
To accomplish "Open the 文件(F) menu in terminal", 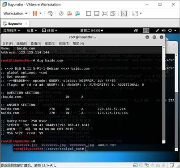I will click(8, 44).
